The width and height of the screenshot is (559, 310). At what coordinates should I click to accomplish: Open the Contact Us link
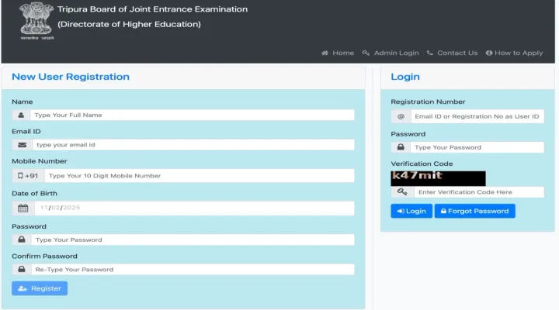(x=452, y=53)
